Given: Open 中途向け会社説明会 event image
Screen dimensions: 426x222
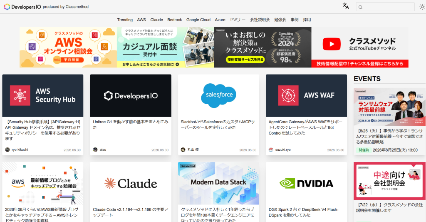Looking at the screenshot, I should click(389, 181).
